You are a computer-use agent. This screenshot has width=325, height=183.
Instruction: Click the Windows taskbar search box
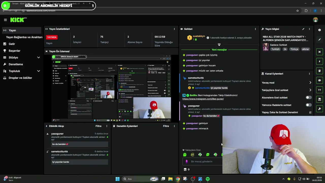click(x=140, y=179)
